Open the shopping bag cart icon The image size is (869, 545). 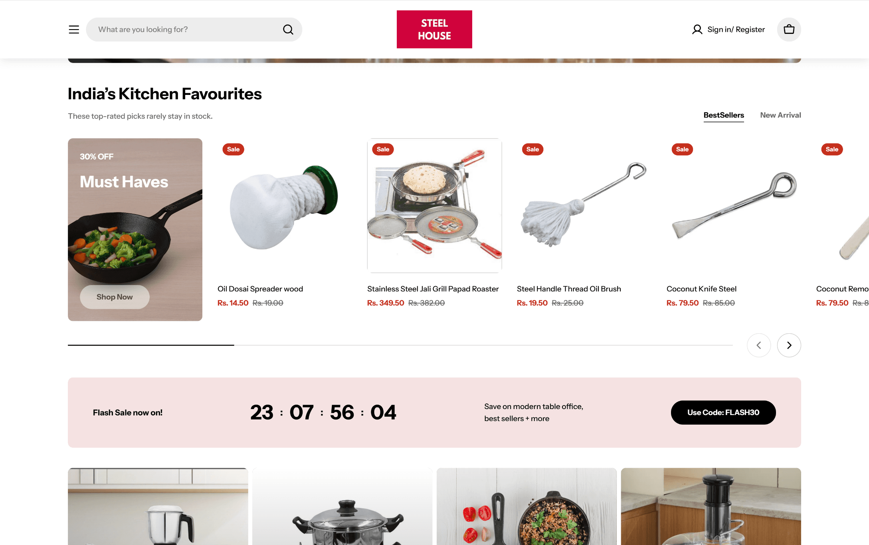click(x=789, y=30)
